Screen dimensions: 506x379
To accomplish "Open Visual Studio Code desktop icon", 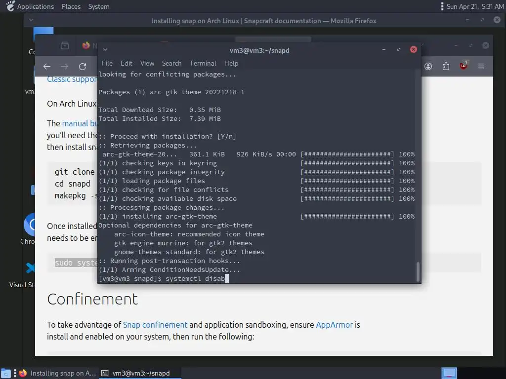I will [30, 268].
